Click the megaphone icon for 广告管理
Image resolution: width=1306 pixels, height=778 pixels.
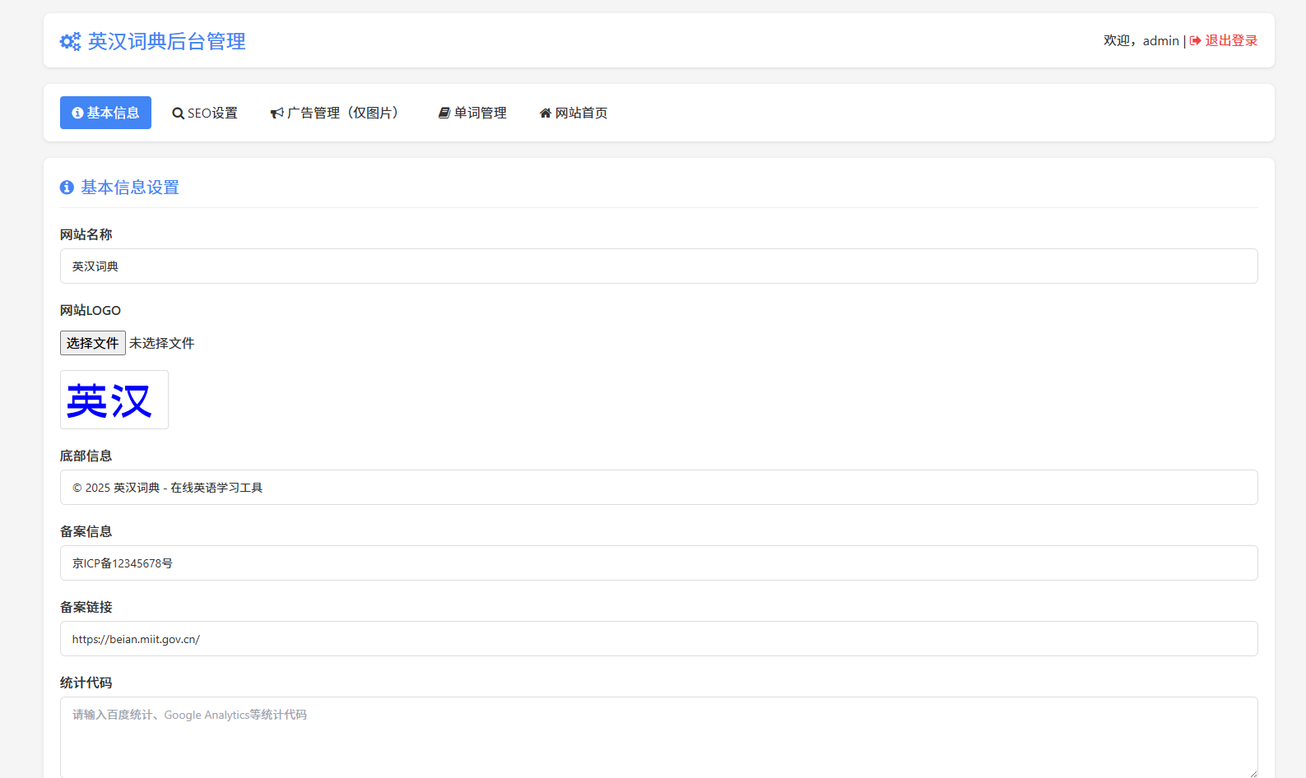coord(277,113)
